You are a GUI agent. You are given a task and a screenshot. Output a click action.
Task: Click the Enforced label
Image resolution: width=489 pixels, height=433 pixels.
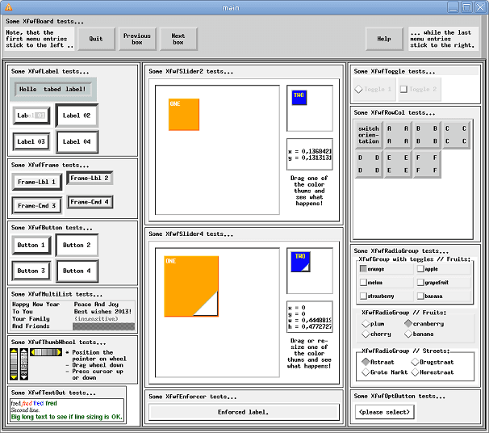[244, 412]
